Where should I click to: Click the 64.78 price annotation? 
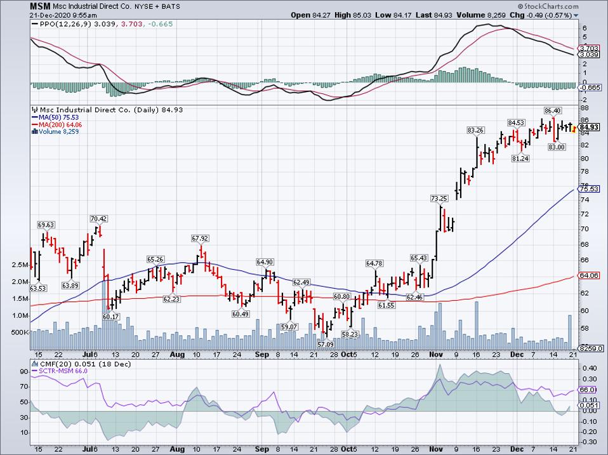click(x=374, y=263)
